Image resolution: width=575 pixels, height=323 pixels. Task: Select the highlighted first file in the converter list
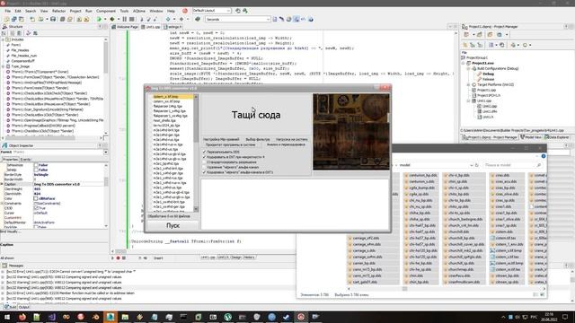point(172,97)
